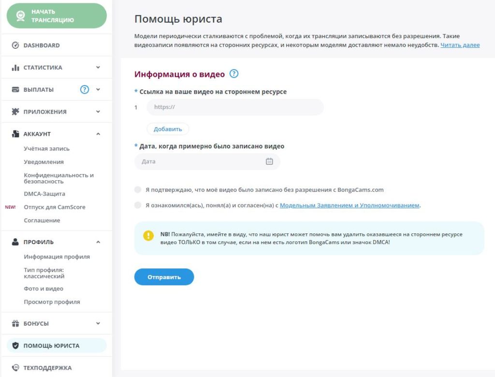Expand the Выплаты menu chevron
Image resolution: width=495 pixels, height=377 pixels.
pos(98,89)
